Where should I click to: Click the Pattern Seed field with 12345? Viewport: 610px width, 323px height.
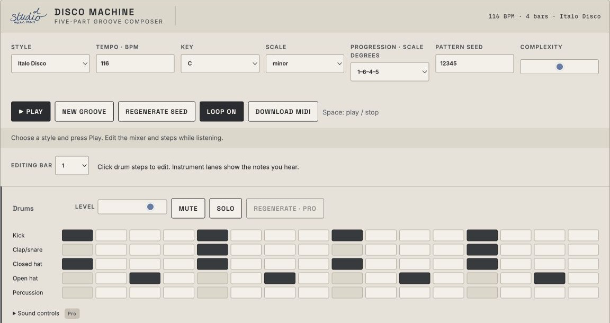point(474,64)
